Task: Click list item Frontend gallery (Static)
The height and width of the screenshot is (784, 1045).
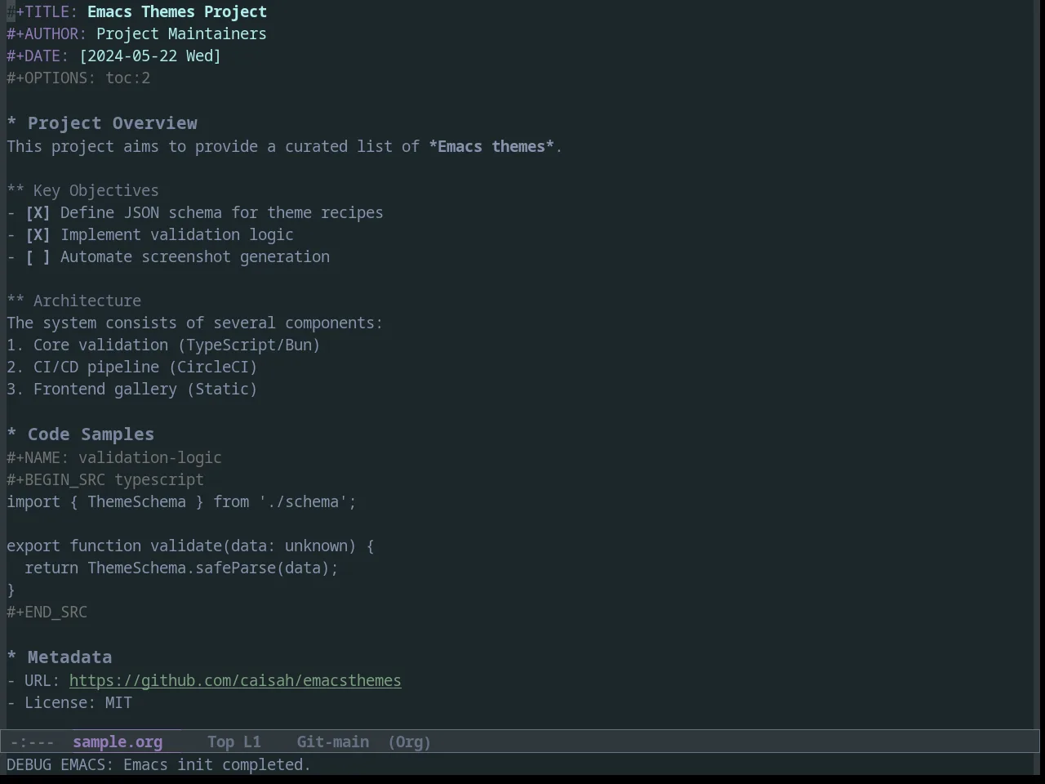Action: 132,390
